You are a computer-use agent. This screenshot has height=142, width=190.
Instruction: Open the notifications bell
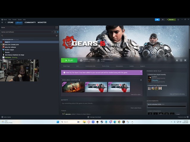163,20
